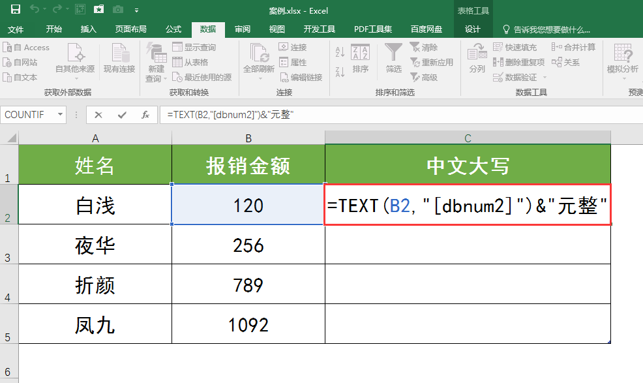Click cell containing 256
643x383 pixels.
pos(248,245)
